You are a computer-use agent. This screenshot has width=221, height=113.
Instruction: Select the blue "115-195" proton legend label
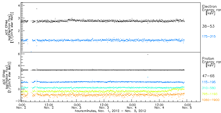[209, 82]
